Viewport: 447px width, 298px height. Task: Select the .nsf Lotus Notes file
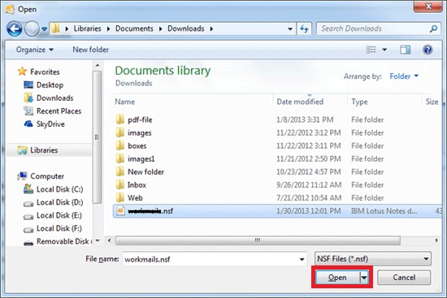point(277,211)
